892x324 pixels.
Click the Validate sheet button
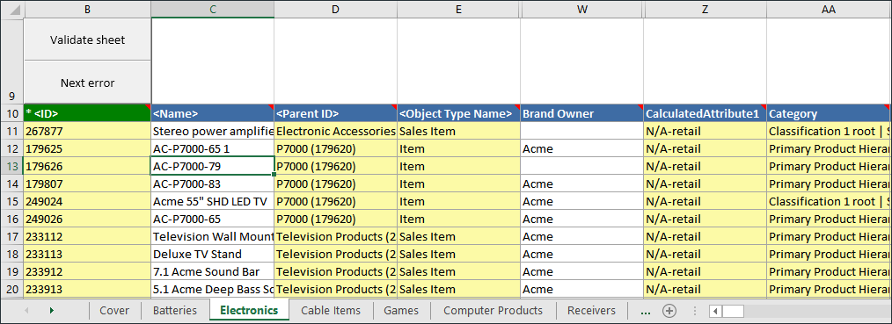click(87, 40)
